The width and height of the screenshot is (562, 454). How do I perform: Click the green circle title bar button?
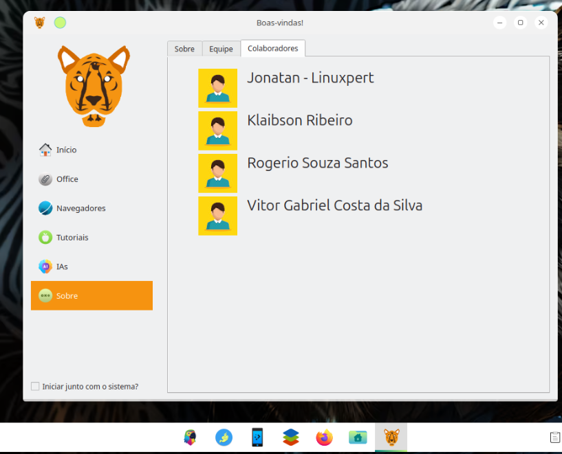[60, 23]
